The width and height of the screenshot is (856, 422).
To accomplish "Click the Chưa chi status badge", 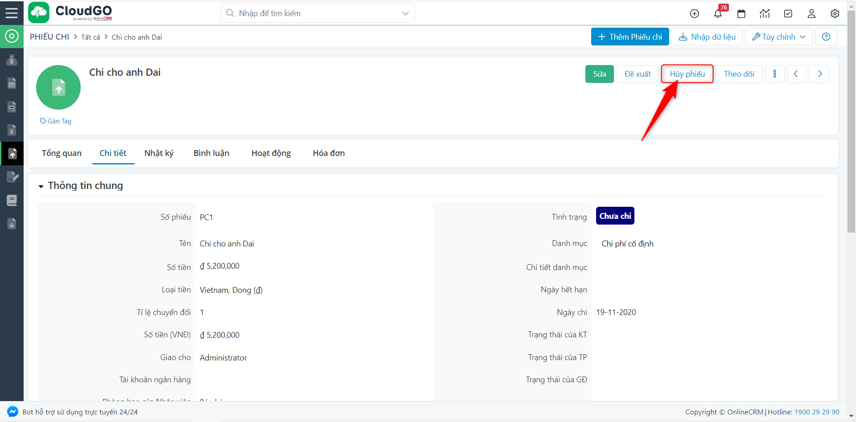I will click(x=615, y=216).
